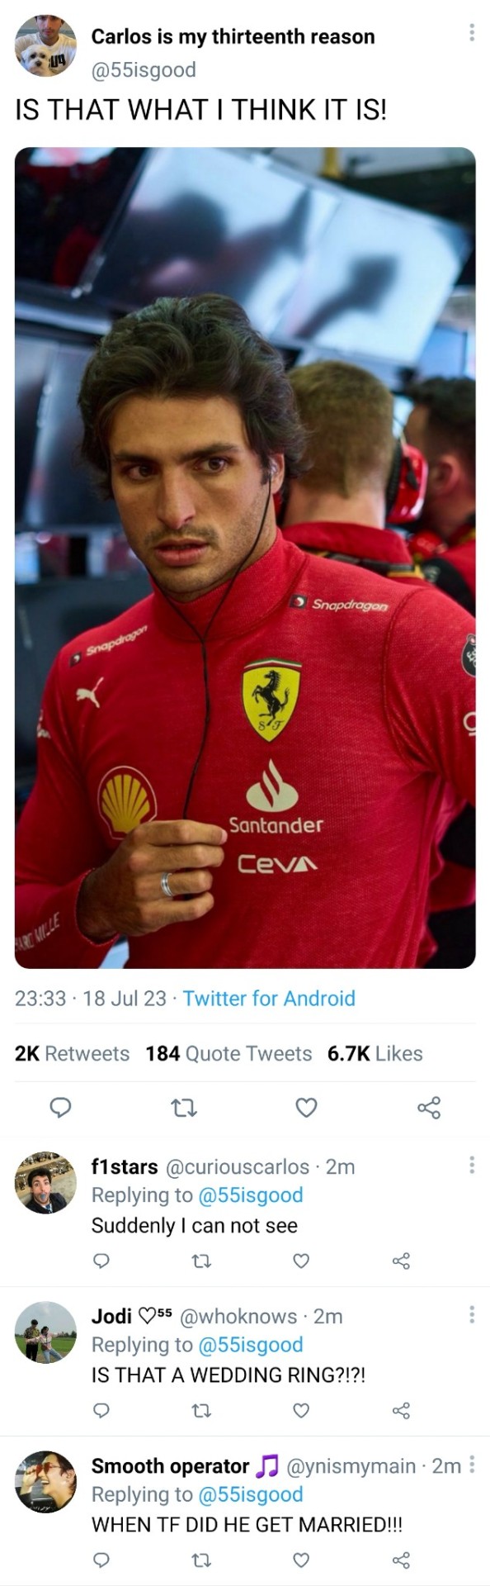Open @55isgood mention in f1stars' reply

point(251,1194)
